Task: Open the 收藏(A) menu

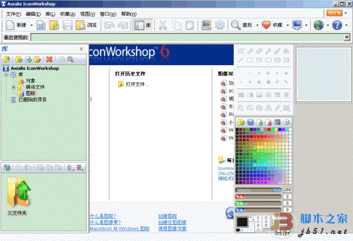Action: (68, 14)
